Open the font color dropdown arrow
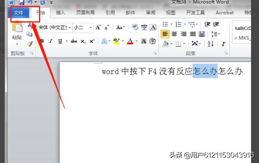 136,41
